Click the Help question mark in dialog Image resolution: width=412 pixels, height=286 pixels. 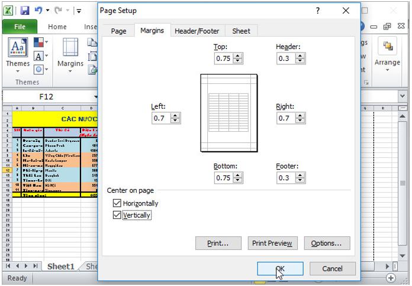tap(318, 11)
